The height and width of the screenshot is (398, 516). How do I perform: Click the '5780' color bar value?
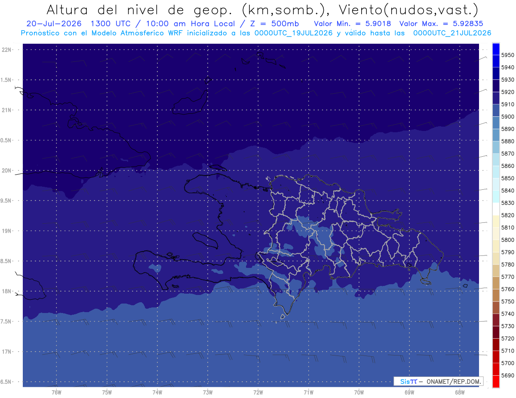coord(508,264)
